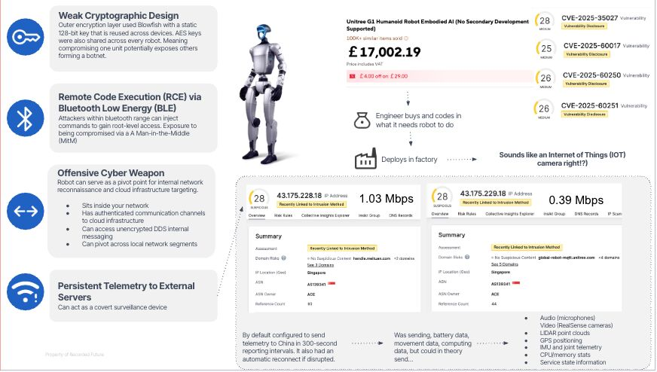Click the IP address 43.175.228.18
The image size is (657, 372).
coord(299,196)
